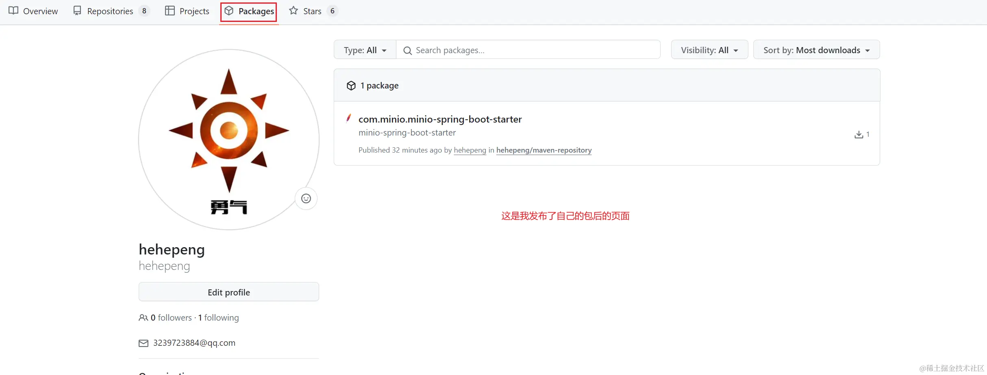987x375 pixels.
Task: Click the Projects table icon
Action: (x=170, y=11)
